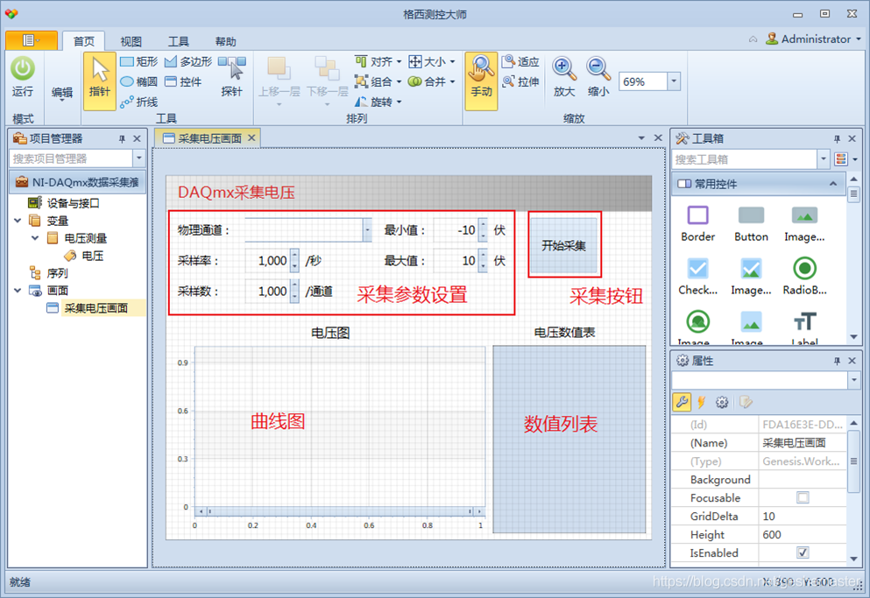Click the green 运行 run icon
The image size is (870, 598).
click(x=23, y=70)
